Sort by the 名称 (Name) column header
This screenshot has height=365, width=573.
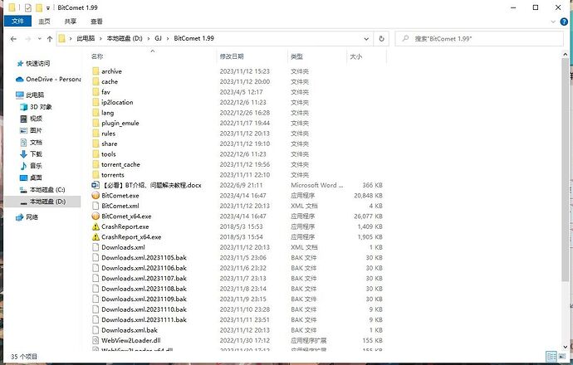pos(153,56)
